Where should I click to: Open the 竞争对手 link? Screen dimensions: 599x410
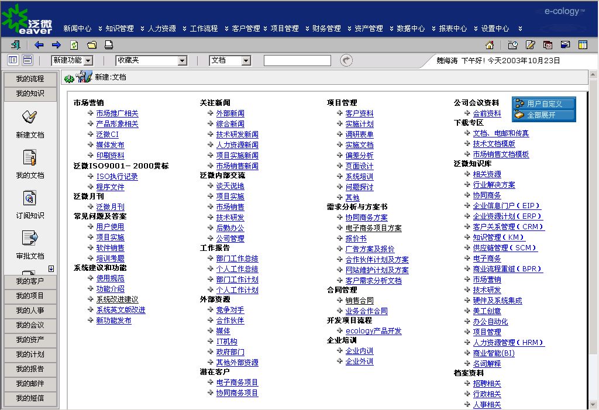(x=230, y=310)
